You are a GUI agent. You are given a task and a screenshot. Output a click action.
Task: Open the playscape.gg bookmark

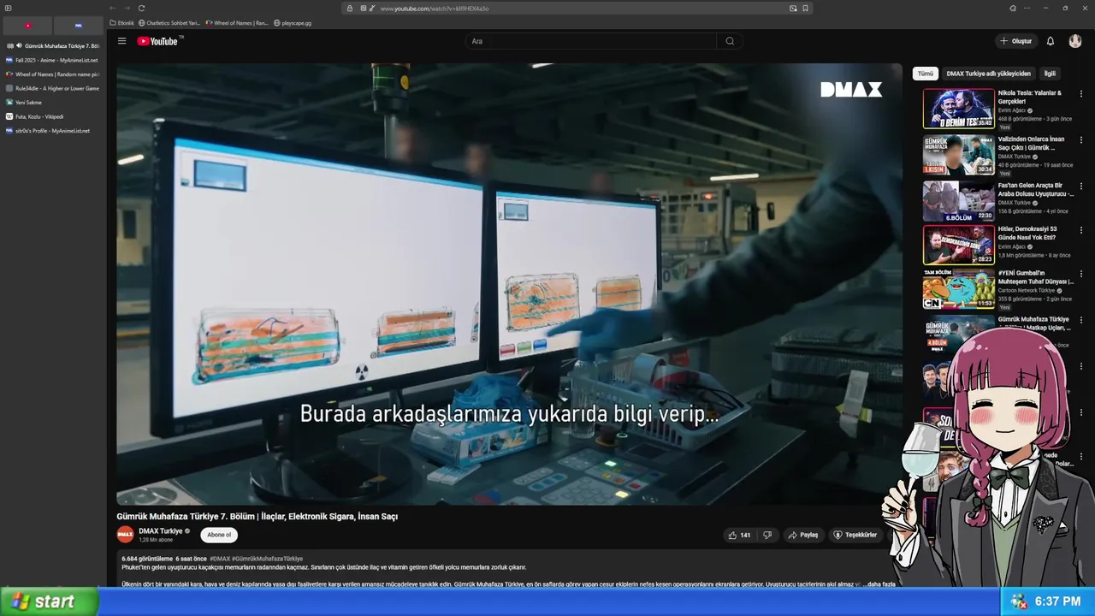tap(293, 23)
